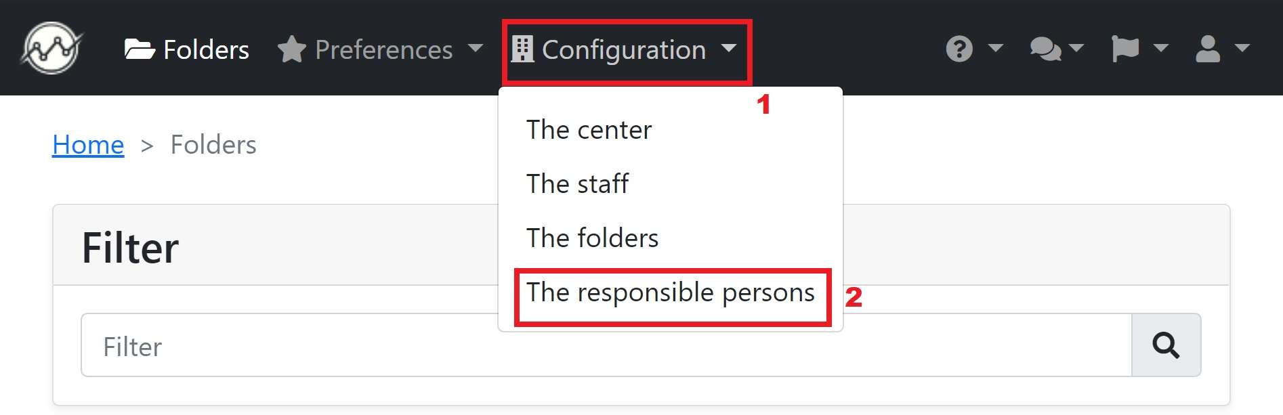Screen dimensions: 1283x415
Task: Choose The responsible persons entry
Action: coord(670,292)
